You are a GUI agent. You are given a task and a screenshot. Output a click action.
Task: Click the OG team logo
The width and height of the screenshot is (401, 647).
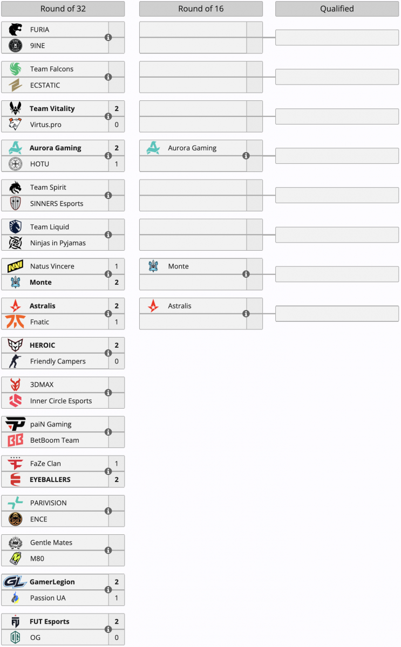point(15,637)
